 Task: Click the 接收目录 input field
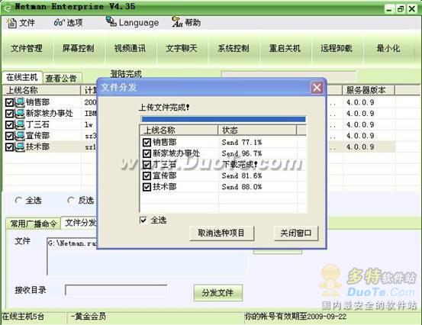click(x=116, y=290)
